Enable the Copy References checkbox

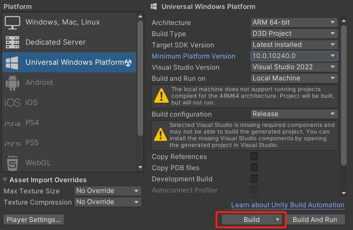click(254, 157)
